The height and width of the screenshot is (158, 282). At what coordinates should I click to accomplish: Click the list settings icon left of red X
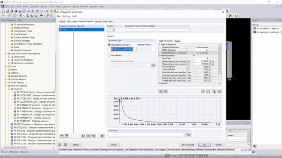94,136
